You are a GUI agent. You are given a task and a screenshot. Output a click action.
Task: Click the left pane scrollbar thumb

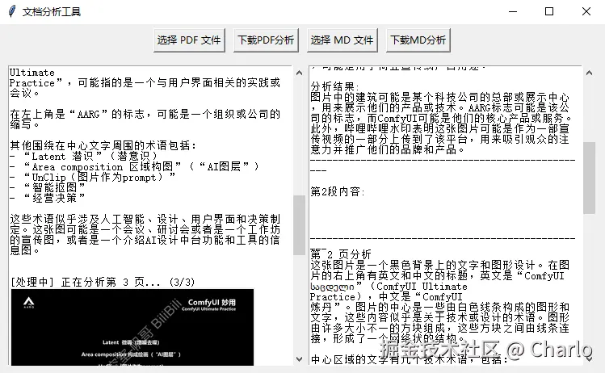click(x=299, y=225)
